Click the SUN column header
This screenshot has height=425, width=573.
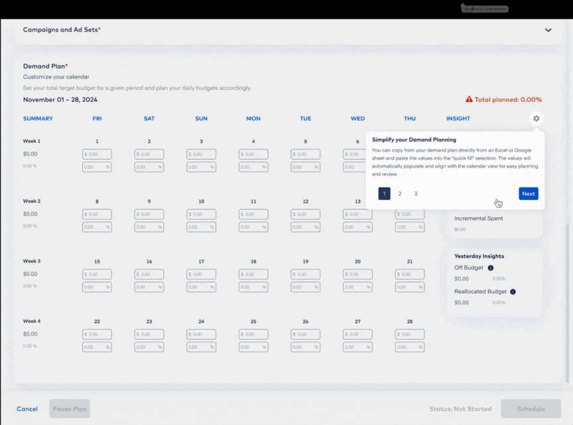click(x=202, y=118)
